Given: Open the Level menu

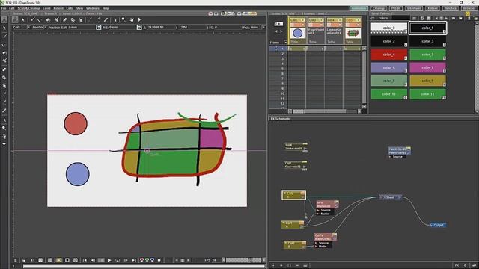Looking at the screenshot, I should click(46, 8).
